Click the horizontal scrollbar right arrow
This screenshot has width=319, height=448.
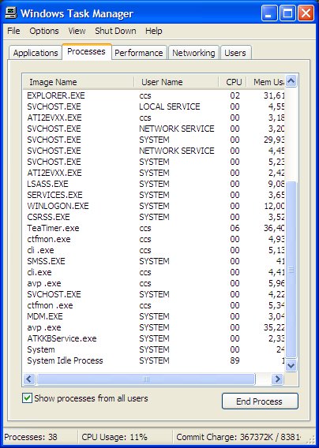coord(277,379)
